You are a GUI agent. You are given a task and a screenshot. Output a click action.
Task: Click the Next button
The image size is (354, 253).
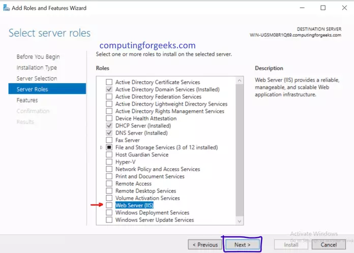click(x=242, y=245)
